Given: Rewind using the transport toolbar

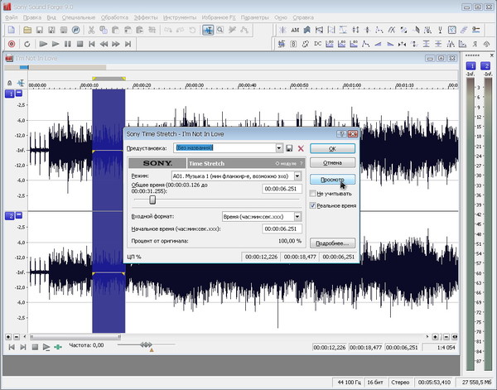Looking at the screenshot, I should pos(104,44).
